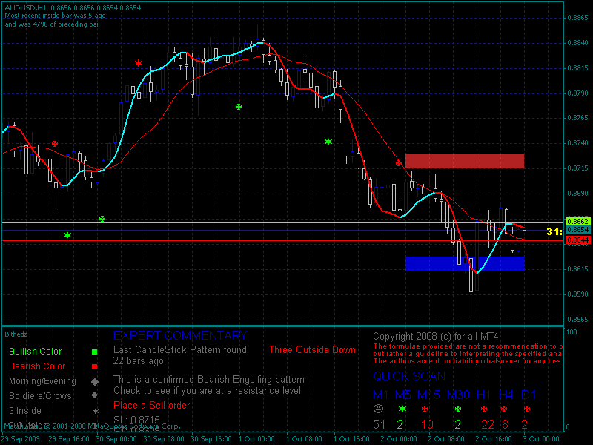Click the Three Outside Down pattern name
Viewport: 593px width, 445px height.
coord(312,349)
